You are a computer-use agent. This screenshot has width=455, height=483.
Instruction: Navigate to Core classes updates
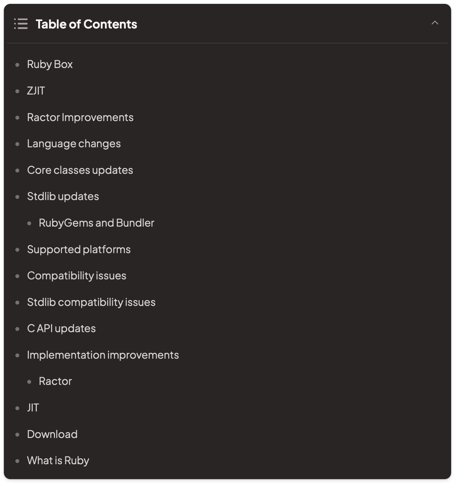pos(80,170)
